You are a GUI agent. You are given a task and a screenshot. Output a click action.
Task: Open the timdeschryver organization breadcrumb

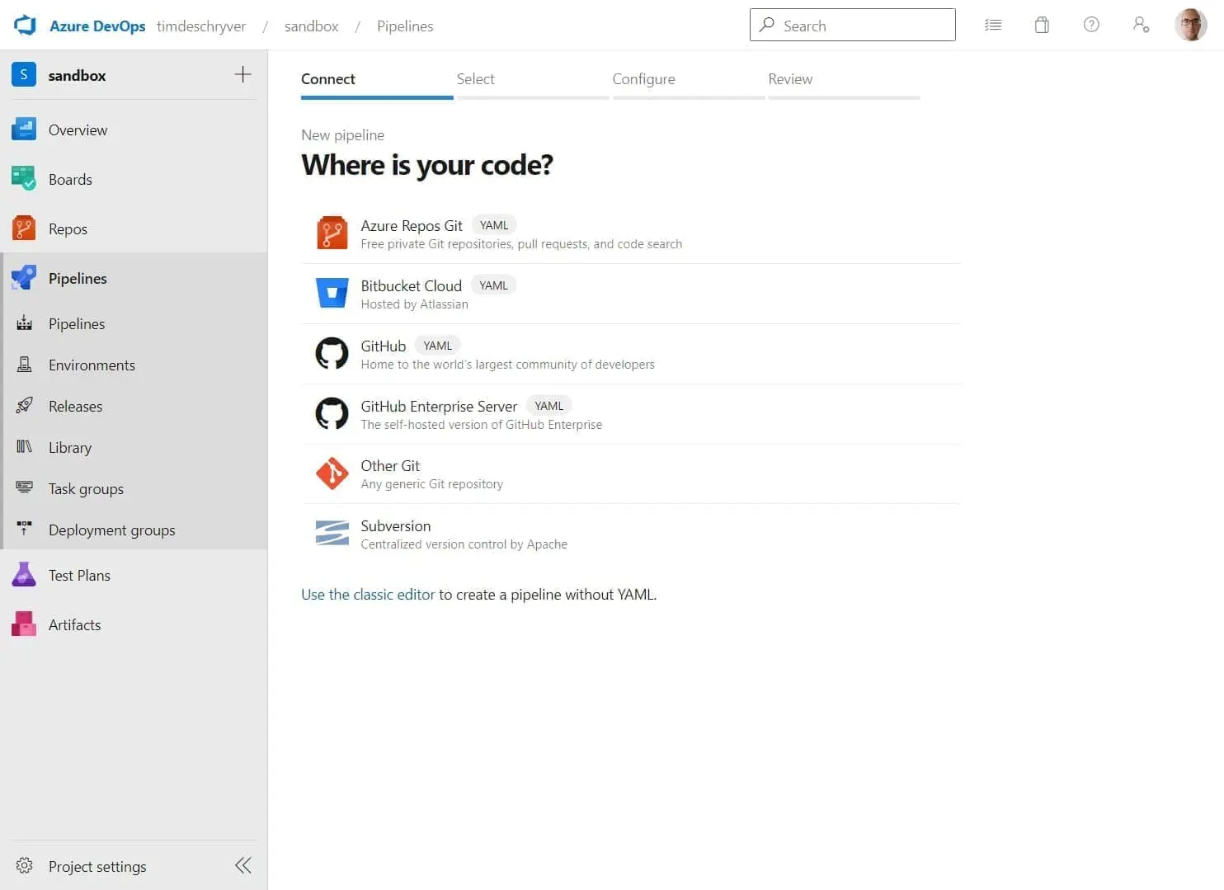point(201,26)
